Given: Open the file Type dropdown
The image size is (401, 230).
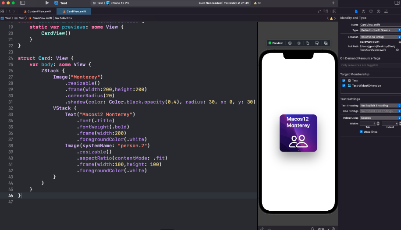Looking at the screenshot, I should coord(380,30).
